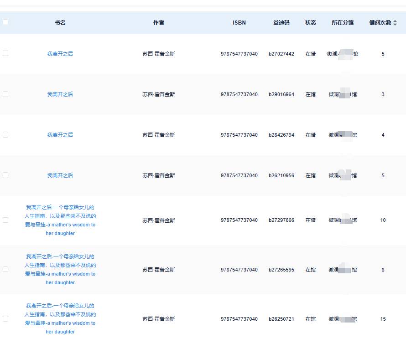
Task: Sort by 借阅次数 using the sort arrows icon
Action: [x=395, y=23]
